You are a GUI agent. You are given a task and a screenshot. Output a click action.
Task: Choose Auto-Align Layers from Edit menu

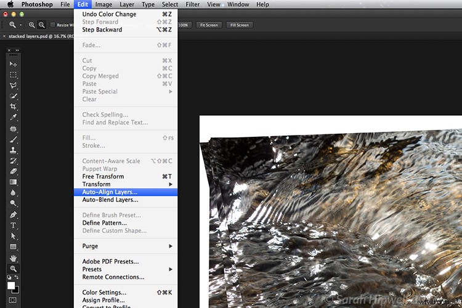point(126,192)
